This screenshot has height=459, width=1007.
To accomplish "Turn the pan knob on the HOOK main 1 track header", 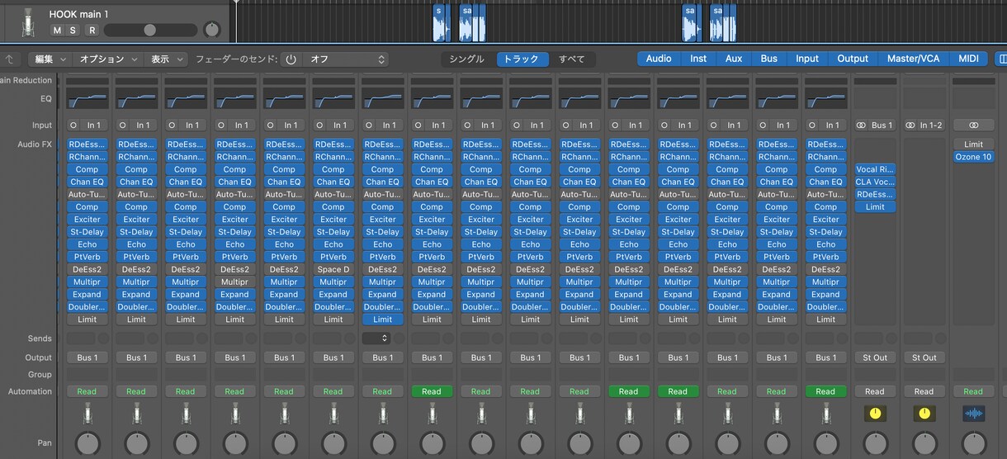I will 212,31.
